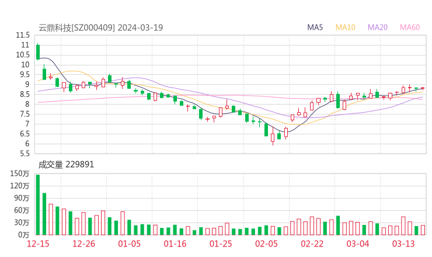The height and width of the screenshot is (257, 432).
Task: Click the 150万 volume axis label
Action: tap(20, 173)
